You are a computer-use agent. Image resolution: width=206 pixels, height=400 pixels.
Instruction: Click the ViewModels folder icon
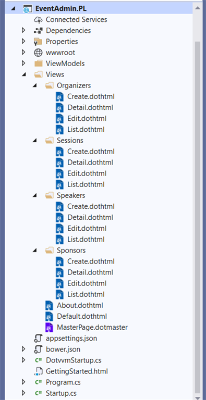click(38, 63)
